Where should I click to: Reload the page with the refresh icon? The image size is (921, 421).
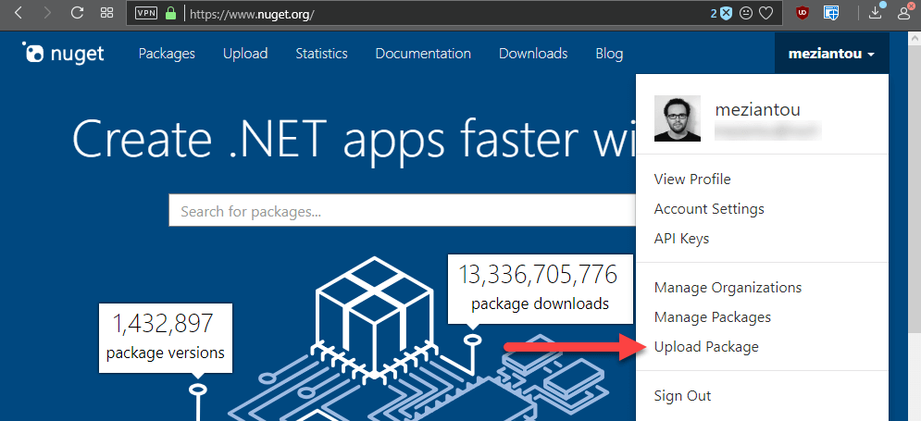(77, 14)
